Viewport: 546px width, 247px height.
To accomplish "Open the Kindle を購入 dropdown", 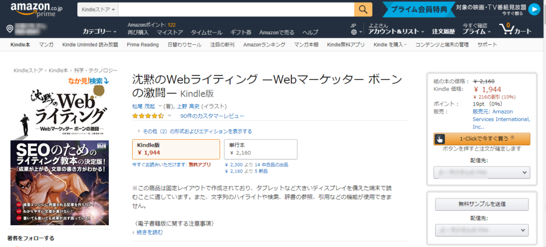I will (x=390, y=45).
